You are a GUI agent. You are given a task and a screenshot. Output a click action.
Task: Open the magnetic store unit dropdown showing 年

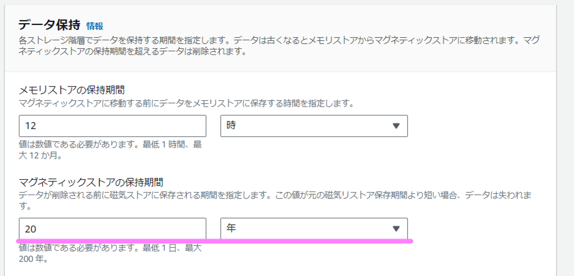coord(314,229)
